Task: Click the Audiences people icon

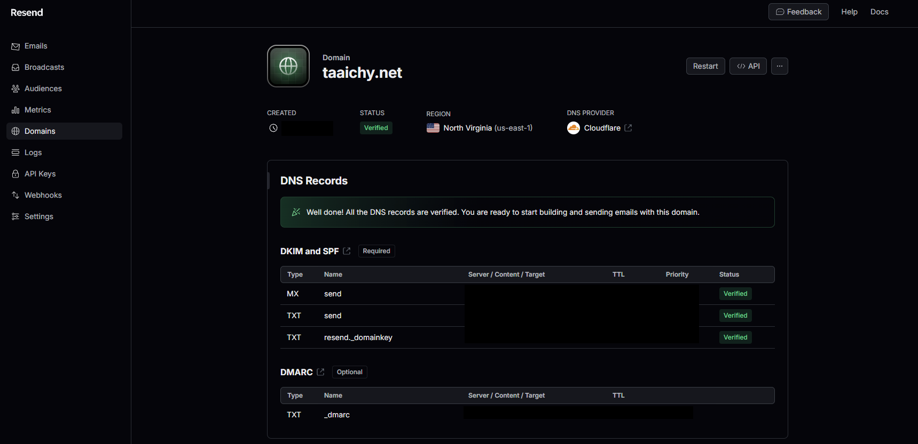Action: tap(15, 89)
